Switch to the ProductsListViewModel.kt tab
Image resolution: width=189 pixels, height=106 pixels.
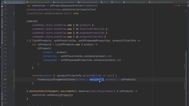[x=88, y=2]
